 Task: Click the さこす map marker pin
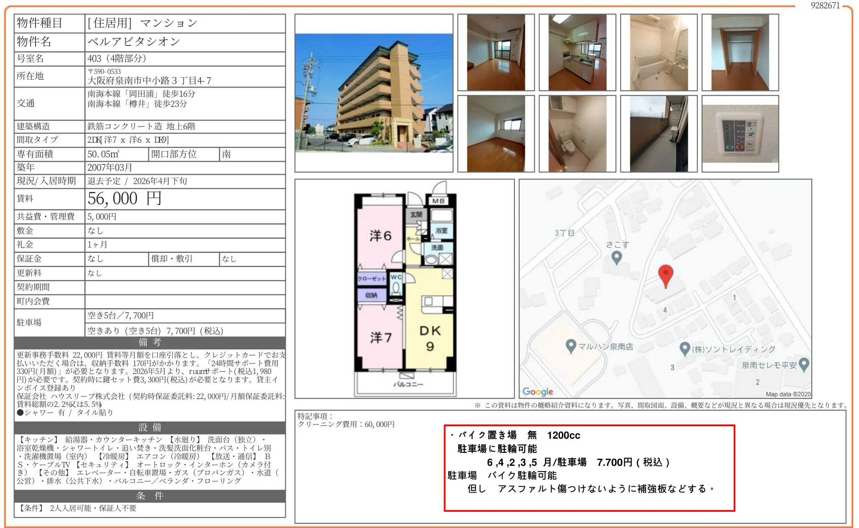coord(616,257)
